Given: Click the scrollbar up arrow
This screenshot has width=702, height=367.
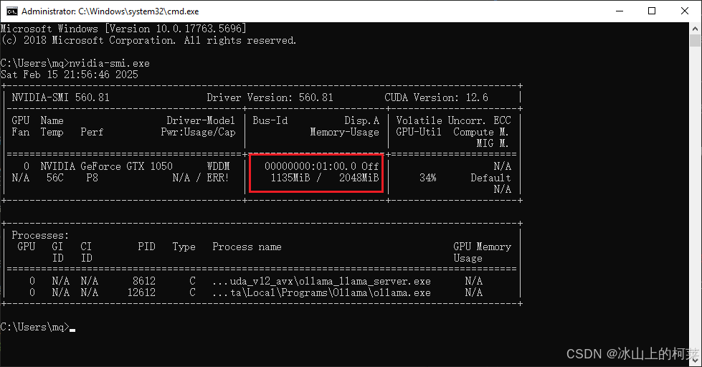Looking at the screenshot, I should (695, 28).
